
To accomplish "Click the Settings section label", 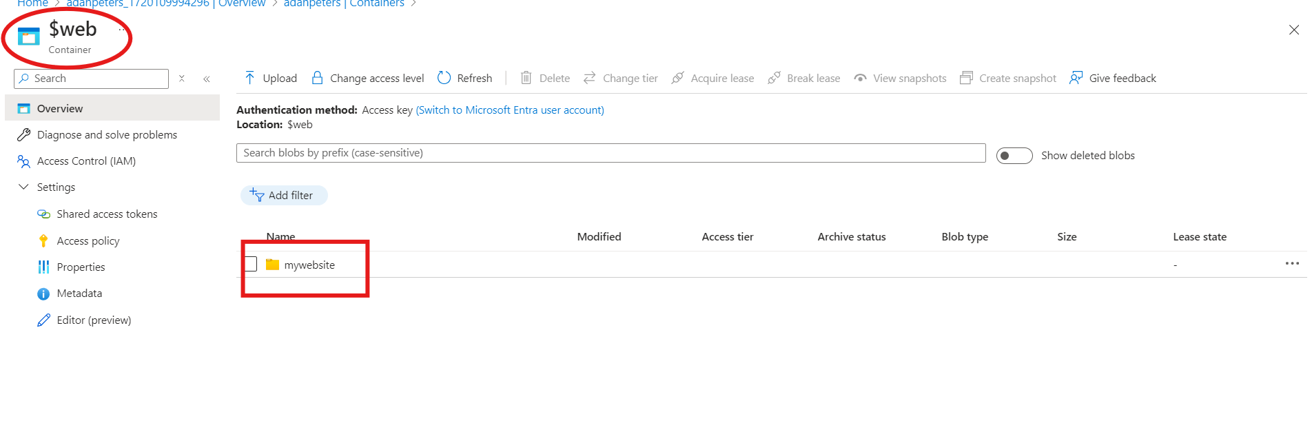I will 56,187.
